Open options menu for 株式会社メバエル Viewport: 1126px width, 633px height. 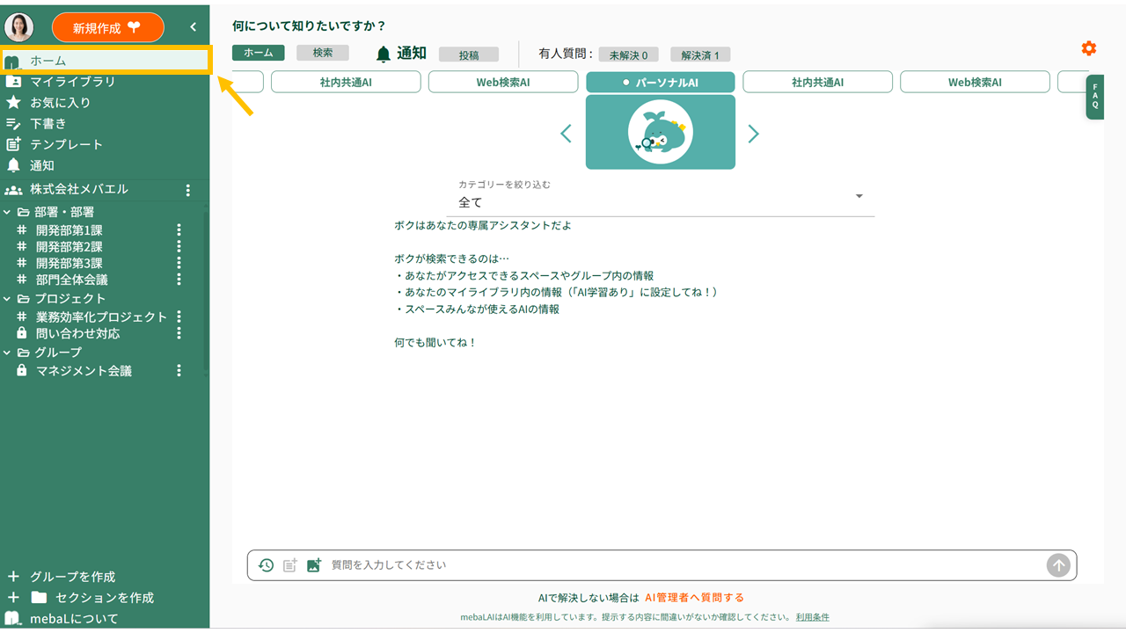click(187, 190)
